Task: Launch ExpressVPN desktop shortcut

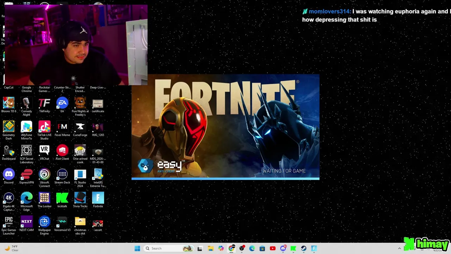Action: (x=26, y=176)
